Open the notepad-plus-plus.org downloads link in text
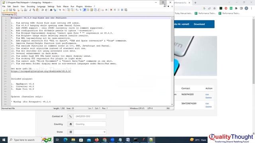The height and width of the screenshot is (143, 255). [41, 71]
